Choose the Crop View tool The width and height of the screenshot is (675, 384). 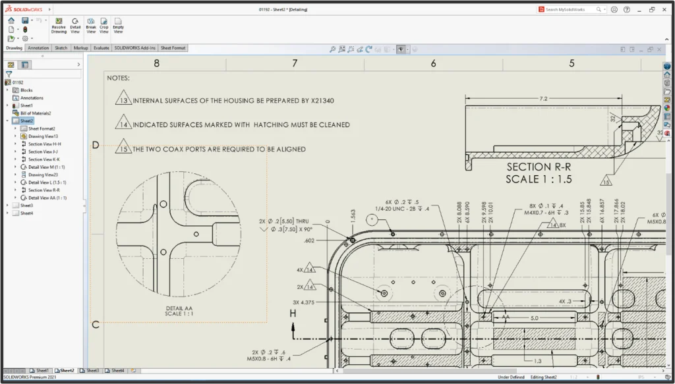coord(104,26)
